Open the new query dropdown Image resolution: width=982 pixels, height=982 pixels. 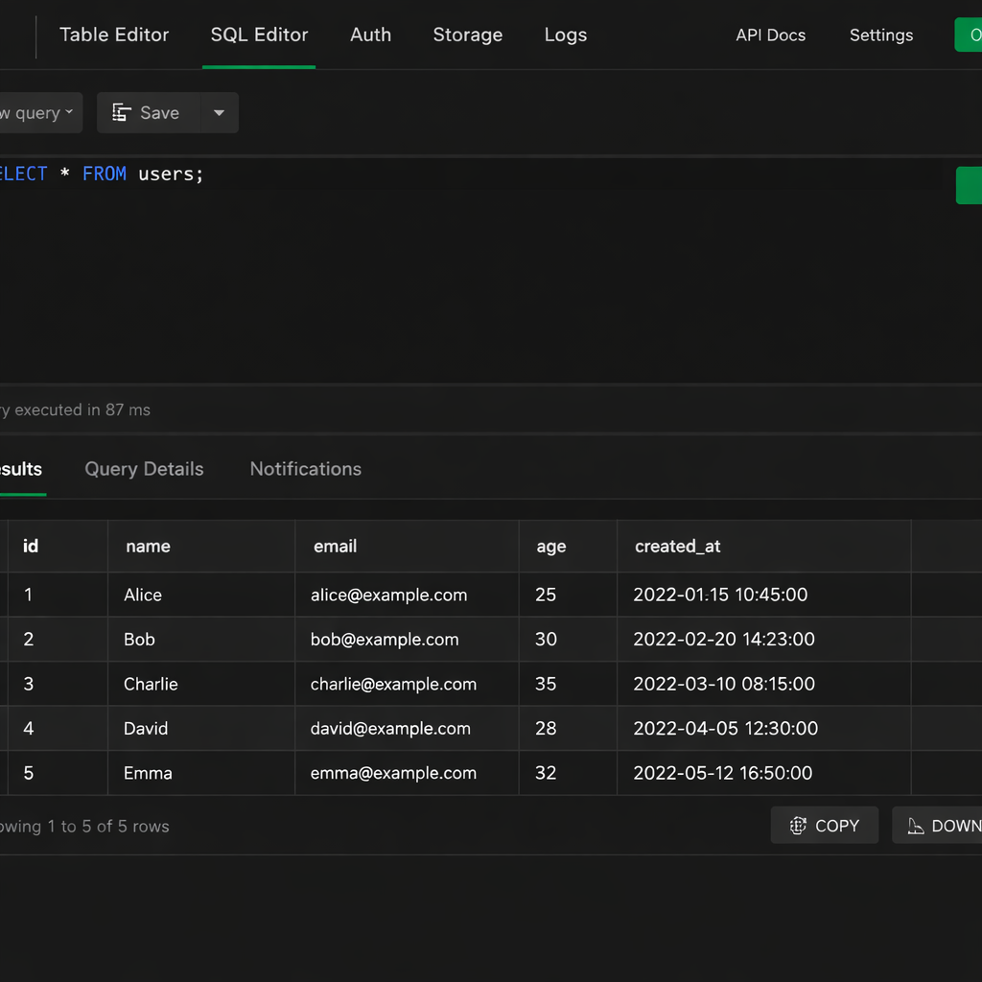click(38, 113)
